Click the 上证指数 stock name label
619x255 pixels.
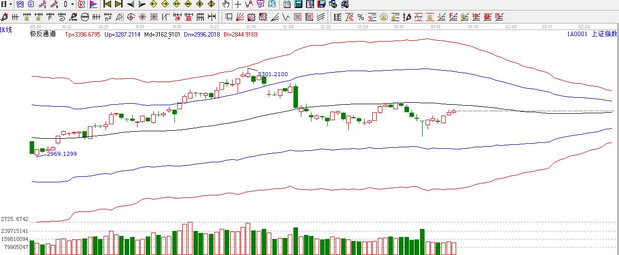[605, 34]
